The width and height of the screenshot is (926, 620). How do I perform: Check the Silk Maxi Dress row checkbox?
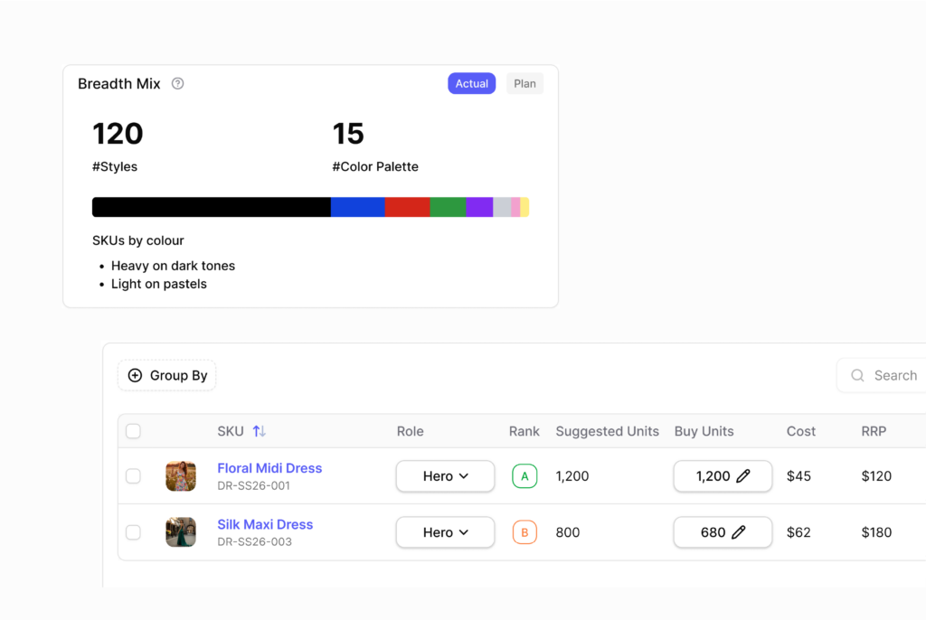click(x=133, y=532)
